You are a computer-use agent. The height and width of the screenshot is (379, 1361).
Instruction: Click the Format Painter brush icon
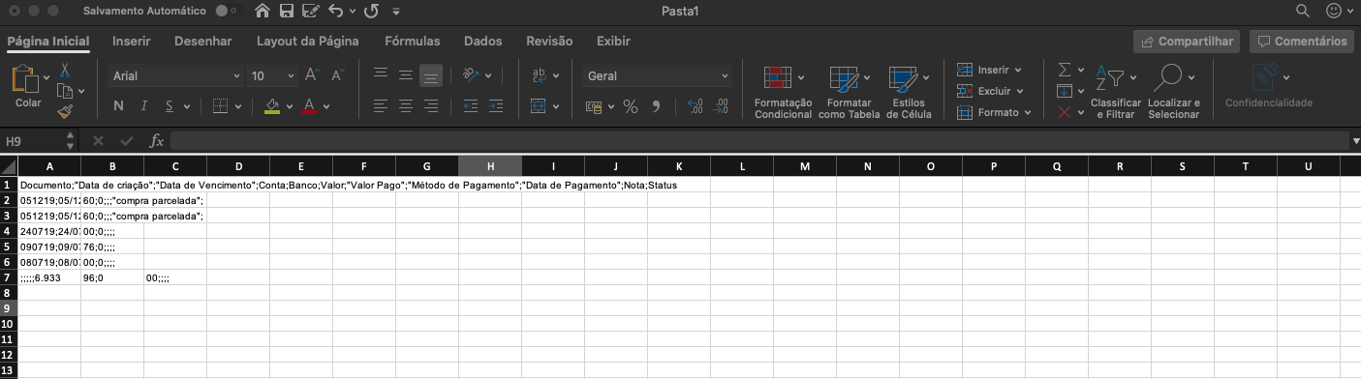64,112
